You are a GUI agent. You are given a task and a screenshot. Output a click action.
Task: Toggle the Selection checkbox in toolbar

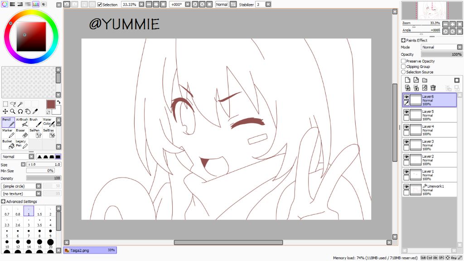click(x=100, y=5)
